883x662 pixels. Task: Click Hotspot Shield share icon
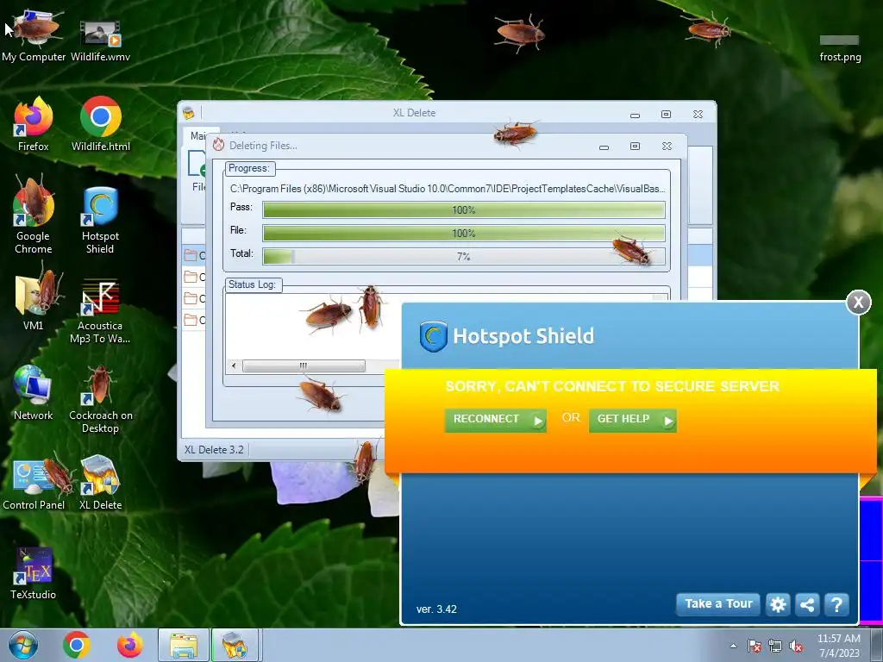[807, 604]
